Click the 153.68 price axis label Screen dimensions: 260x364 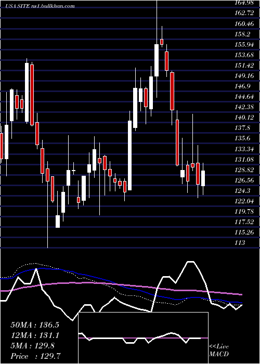pos(244,55)
